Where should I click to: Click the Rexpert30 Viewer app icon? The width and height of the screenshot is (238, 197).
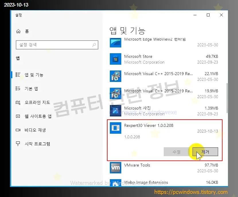point(116,128)
